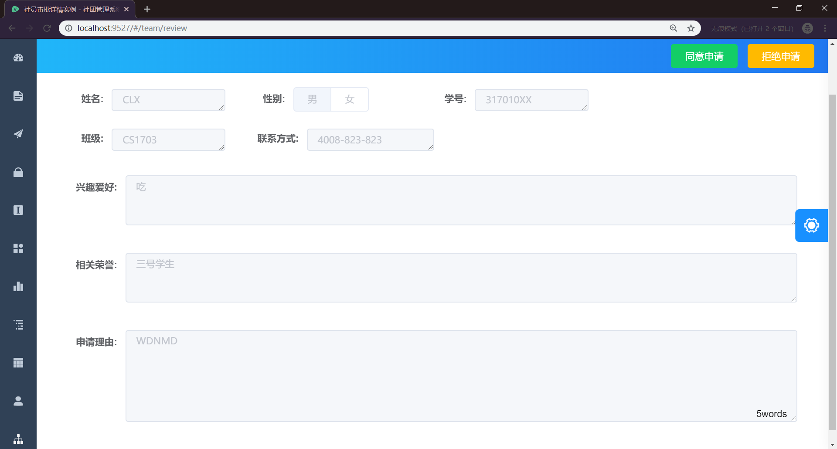
Task: Click the 拒绝申请 reject button
Action: point(781,56)
